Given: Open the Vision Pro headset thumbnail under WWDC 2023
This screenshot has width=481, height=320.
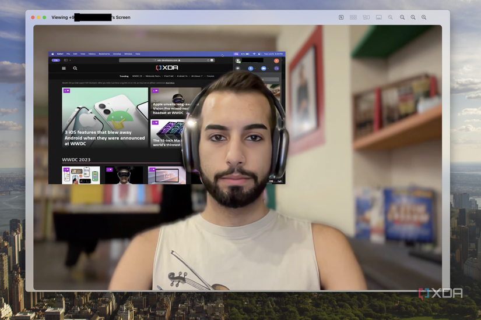Looking at the screenshot, I should [124, 175].
